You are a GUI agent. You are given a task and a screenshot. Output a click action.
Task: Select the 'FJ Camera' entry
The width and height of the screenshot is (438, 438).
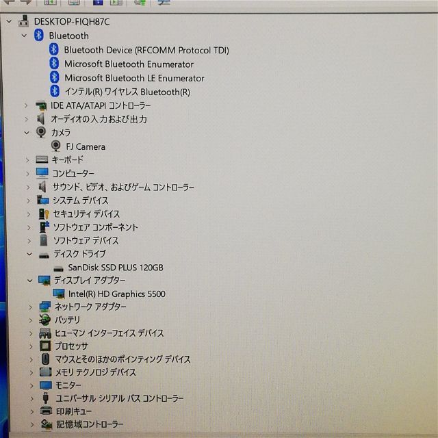pyautogui.click(x=86, y=146)
